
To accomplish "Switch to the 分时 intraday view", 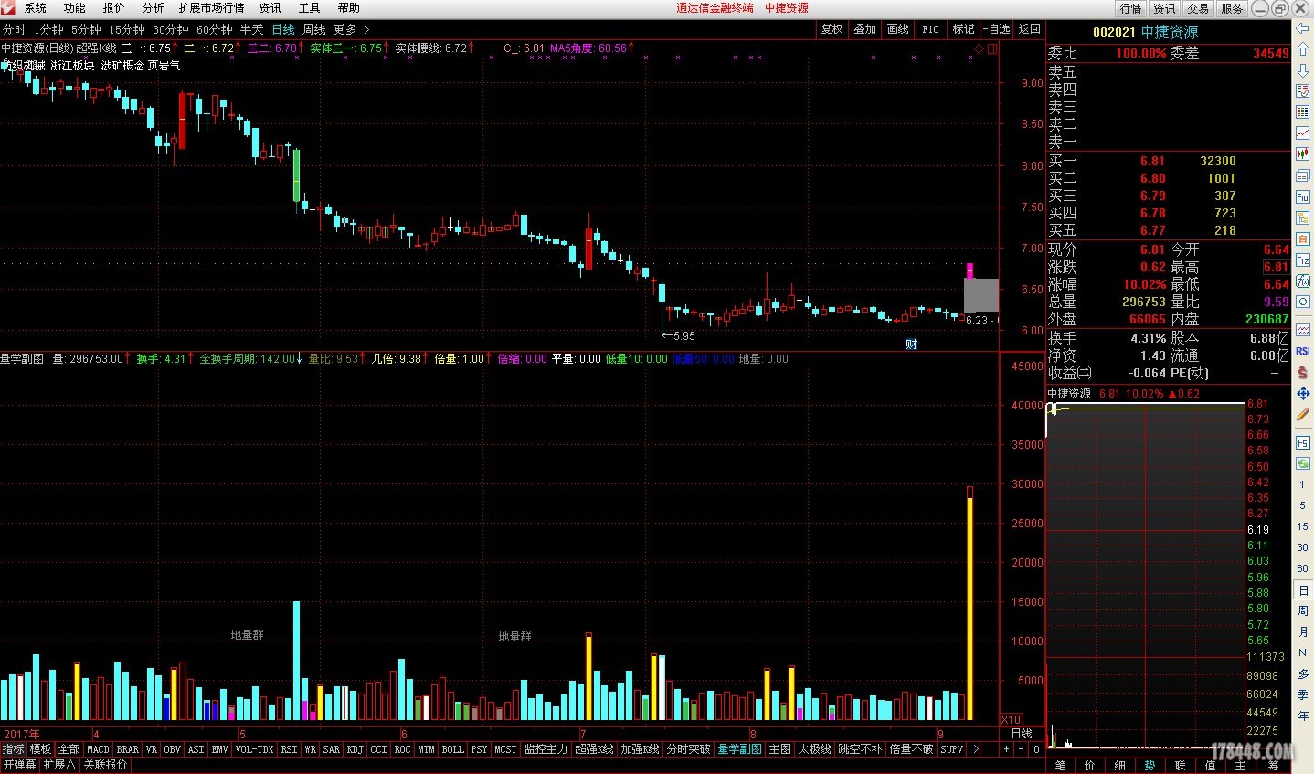I will (x=14, y=29).
